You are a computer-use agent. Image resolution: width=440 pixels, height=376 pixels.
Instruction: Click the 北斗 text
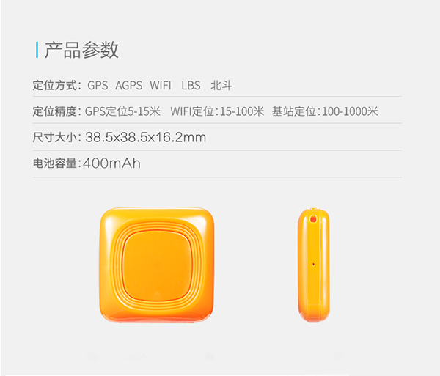click(221, 85)
